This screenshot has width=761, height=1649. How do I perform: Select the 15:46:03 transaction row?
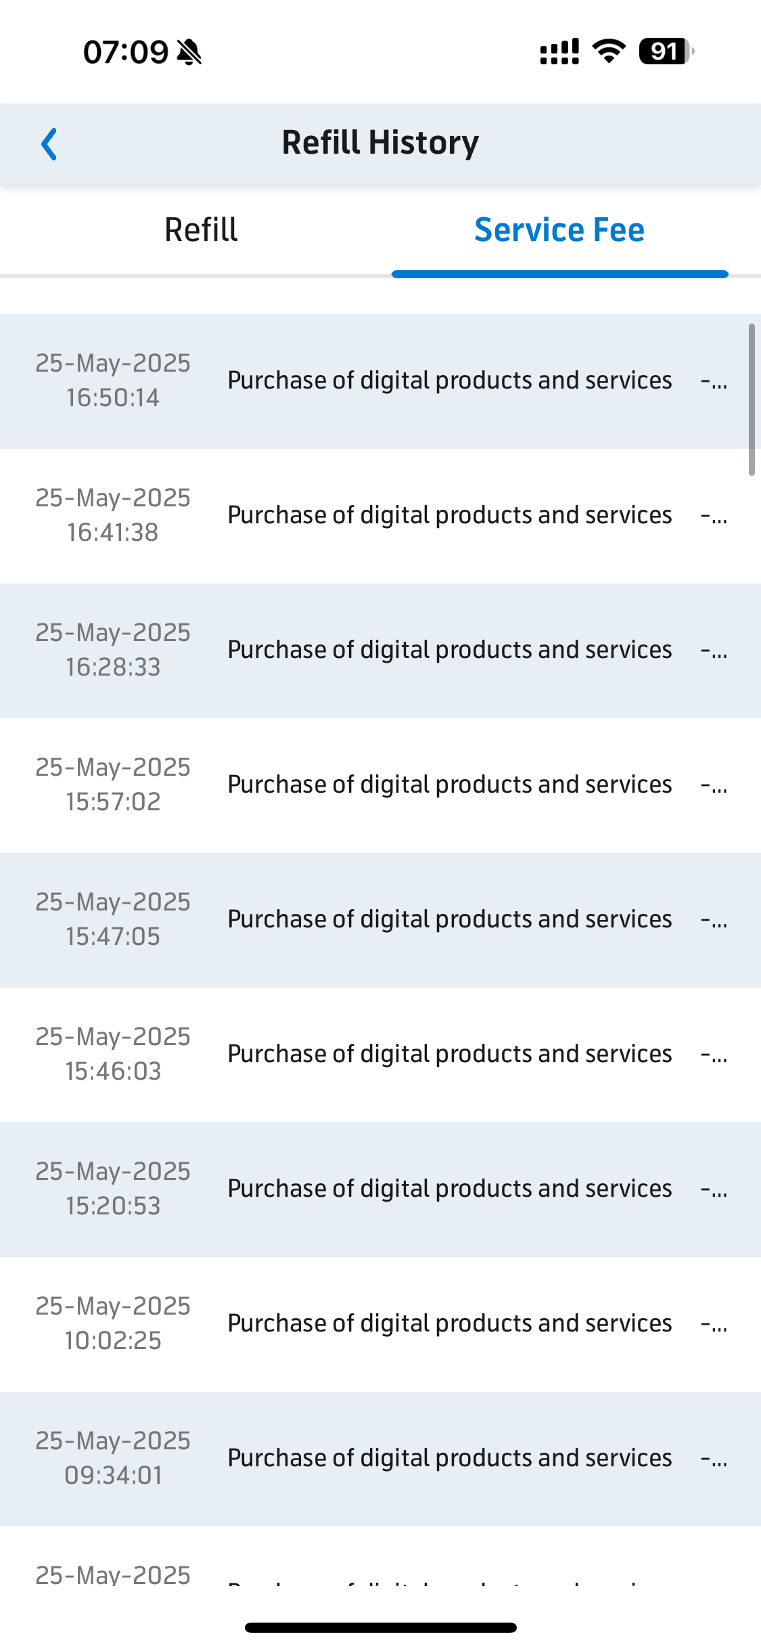tap(380, 1055)
